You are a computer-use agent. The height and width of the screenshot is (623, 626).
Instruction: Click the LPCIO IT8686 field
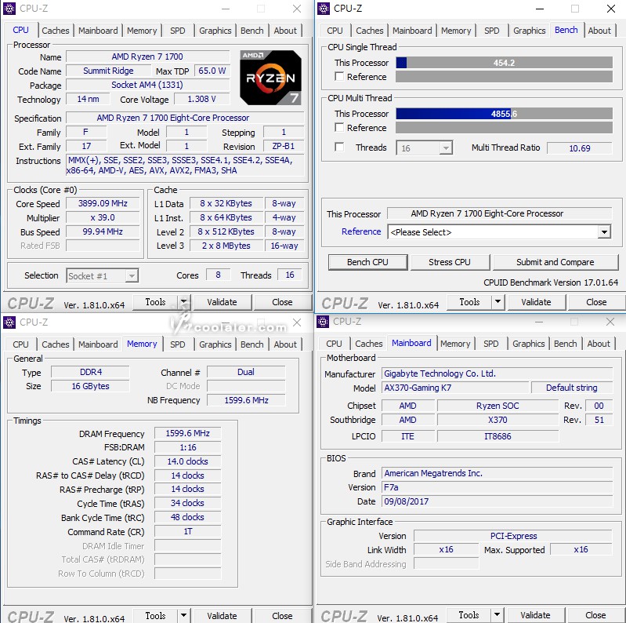click(x=498, y=436)
